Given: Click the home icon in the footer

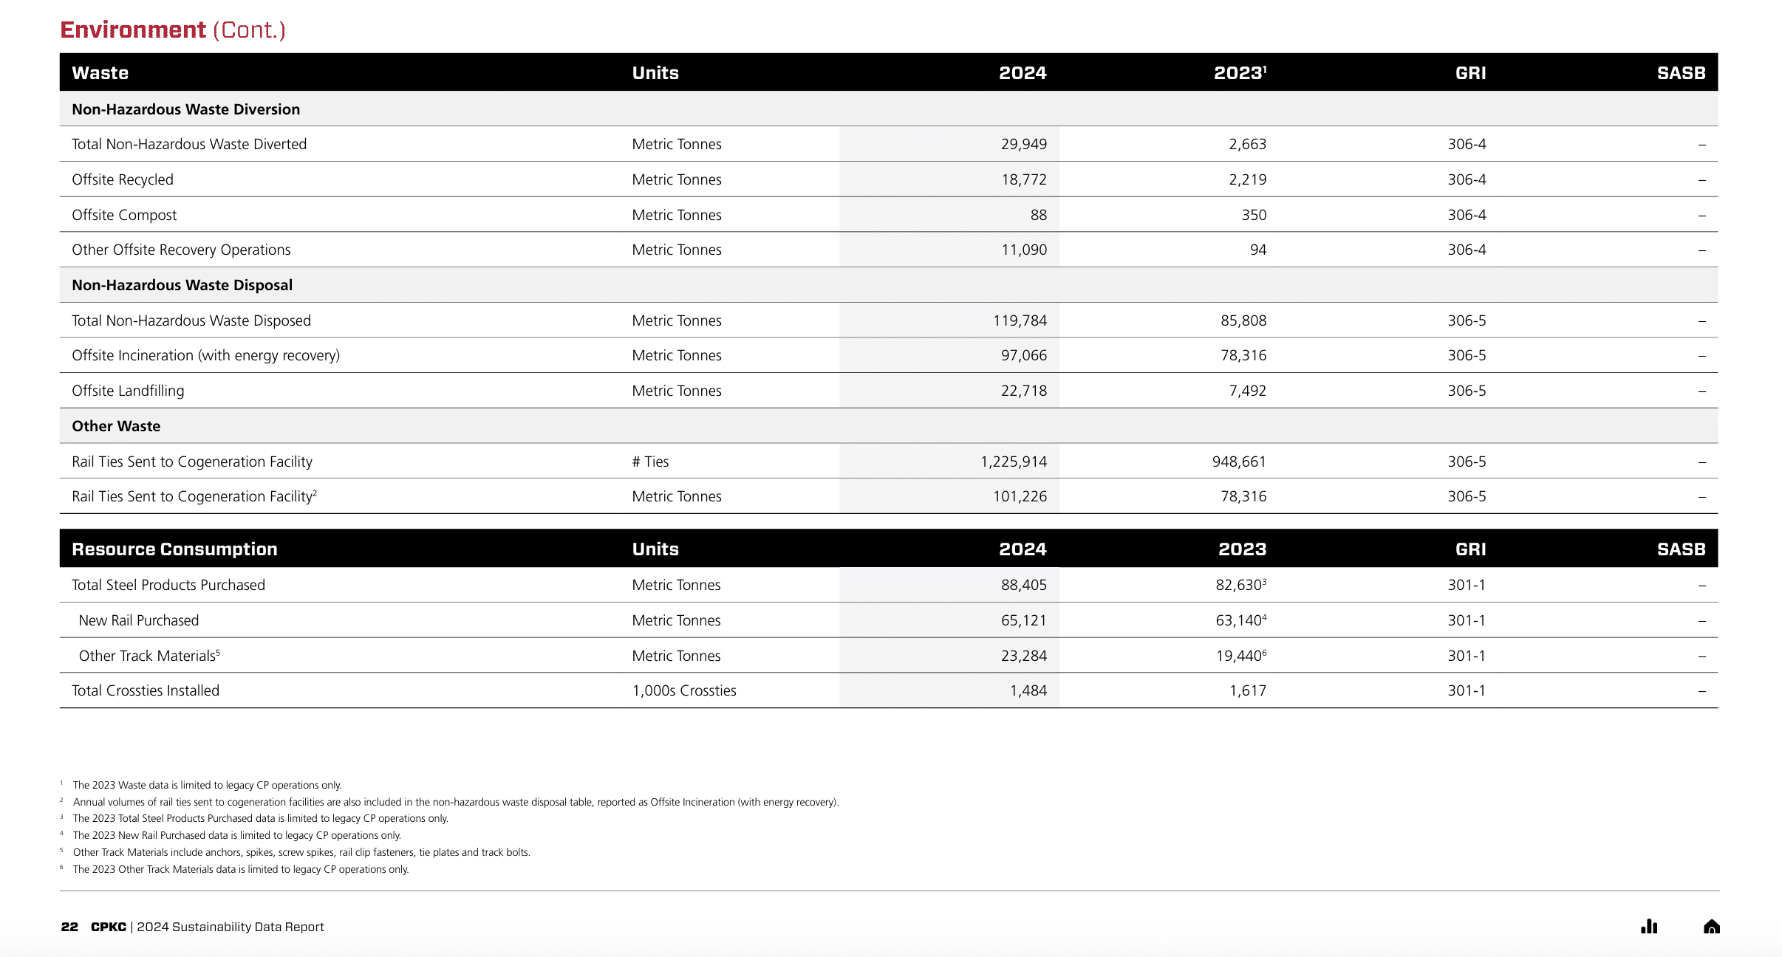Looking at the screenshot, I should coord(1711,927).
